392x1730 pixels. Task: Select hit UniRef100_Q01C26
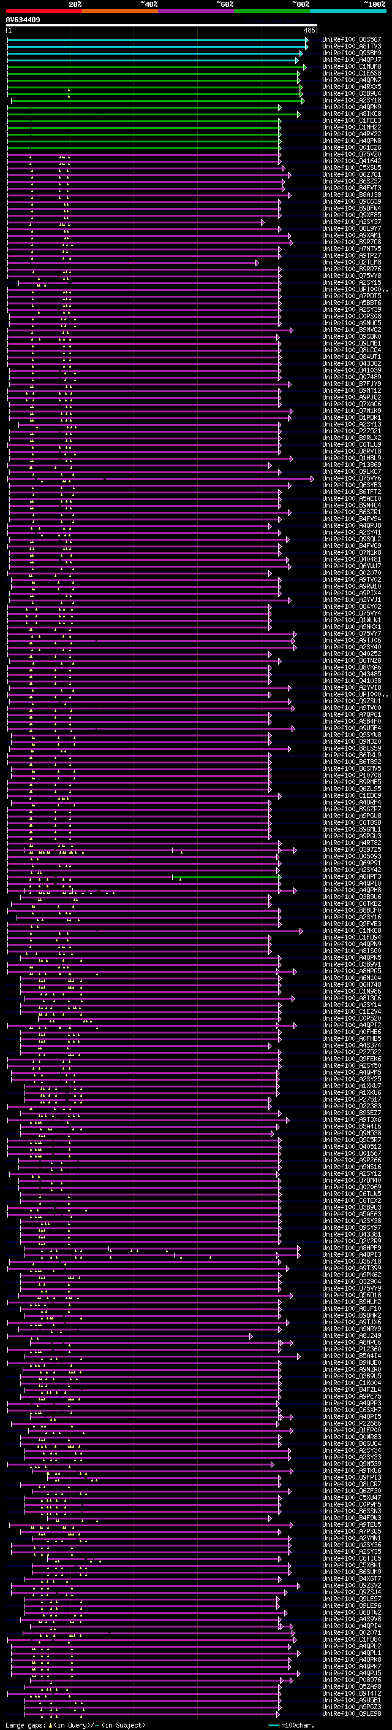coord(352,148)
